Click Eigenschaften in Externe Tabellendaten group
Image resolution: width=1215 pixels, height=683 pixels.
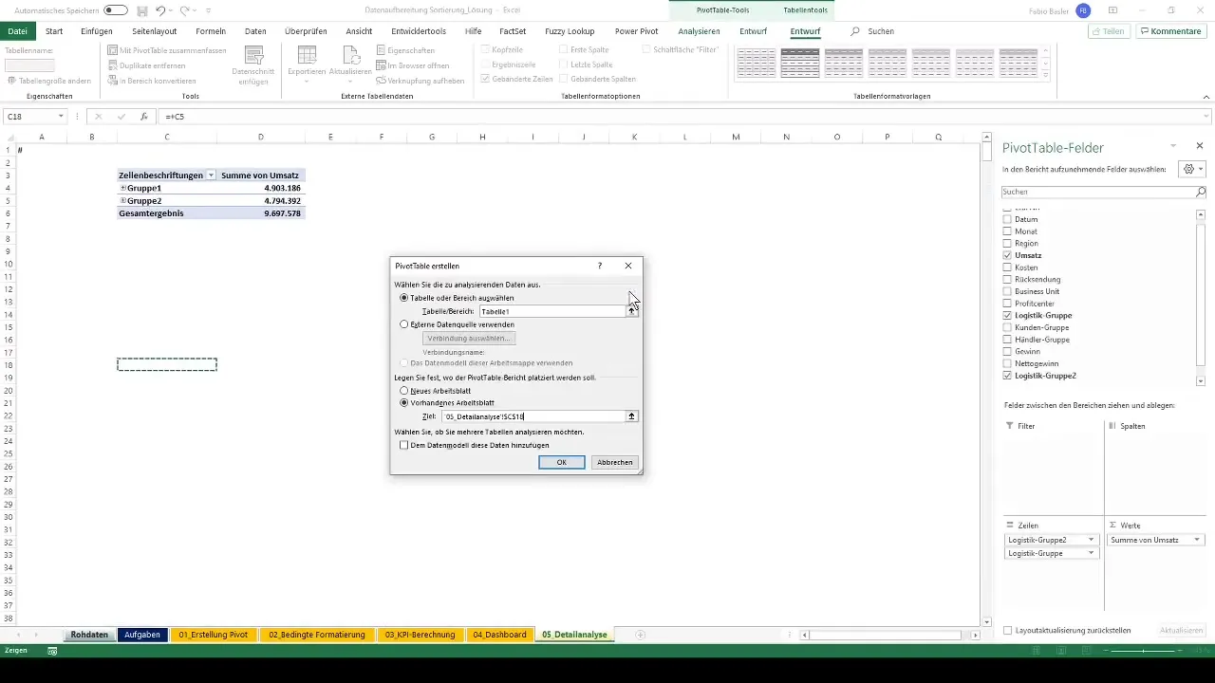405,50
